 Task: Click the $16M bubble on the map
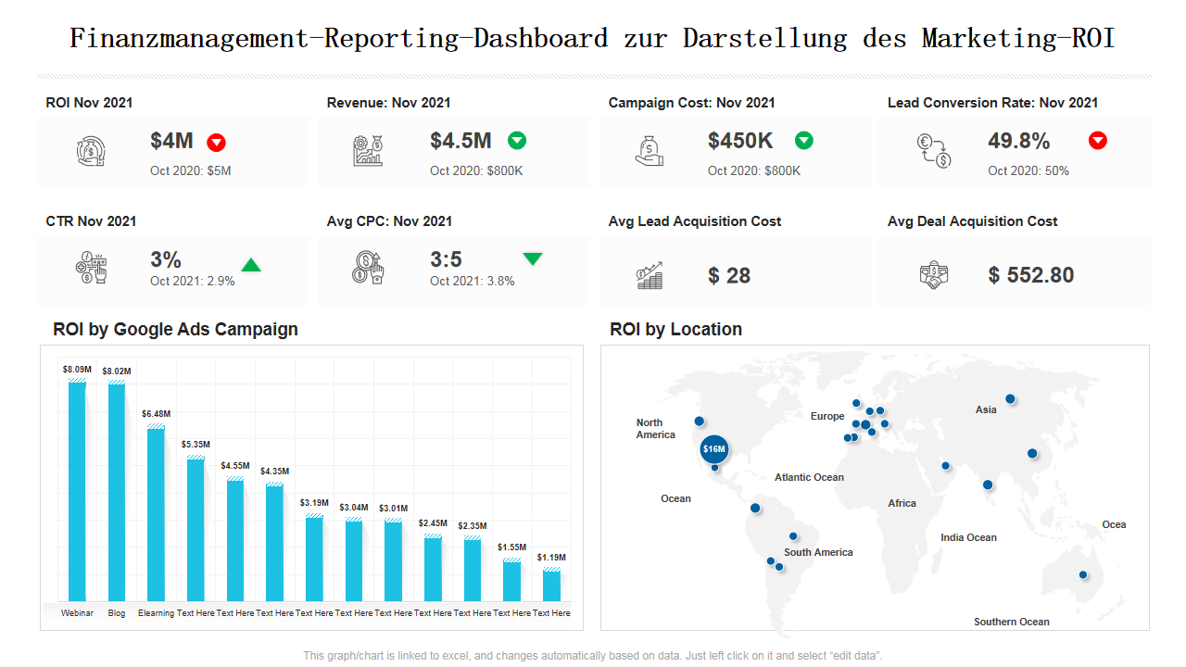(714, 449)
